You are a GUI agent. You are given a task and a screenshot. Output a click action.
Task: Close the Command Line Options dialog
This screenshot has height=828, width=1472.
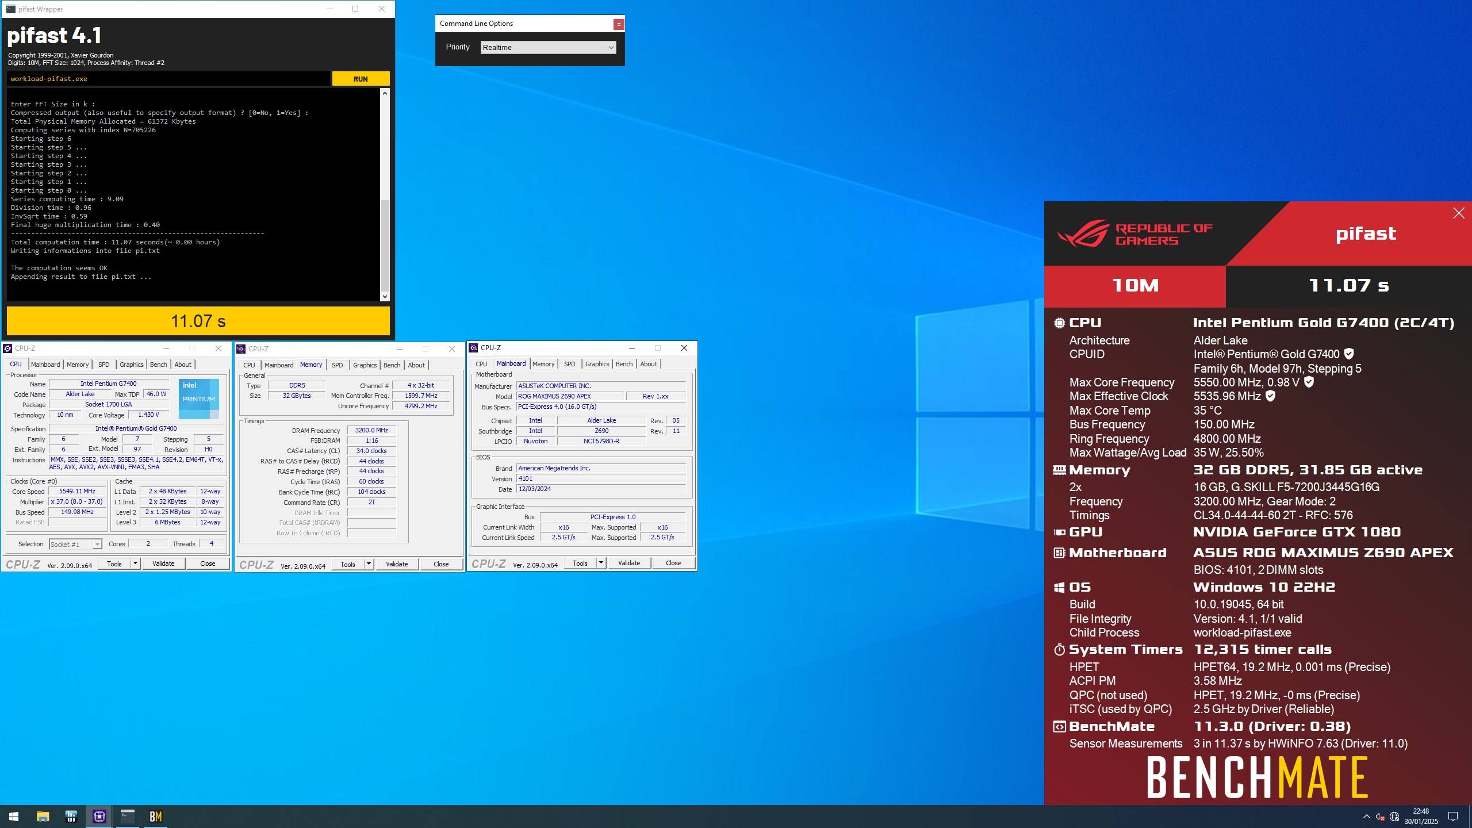619,24
